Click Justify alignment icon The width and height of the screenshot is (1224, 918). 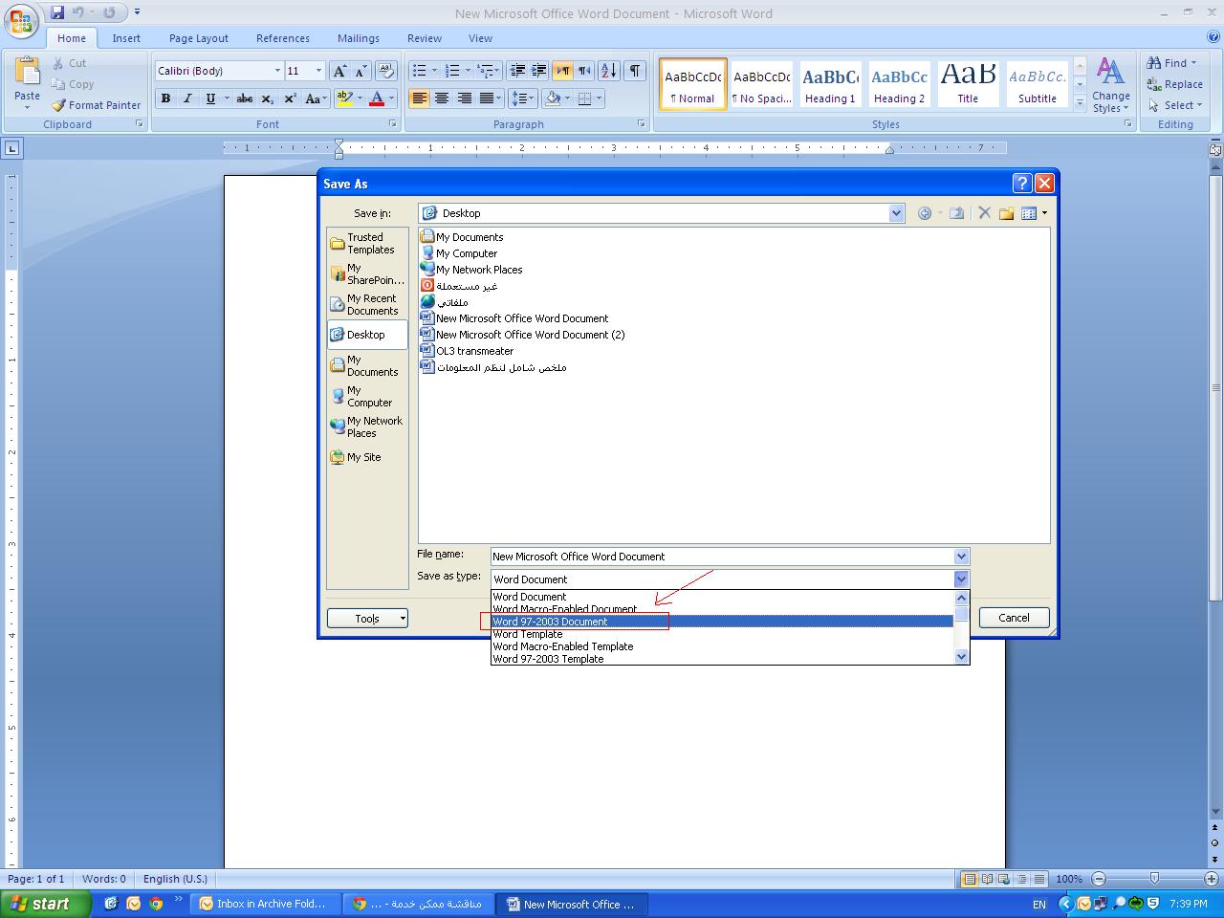tap(486, 98)
